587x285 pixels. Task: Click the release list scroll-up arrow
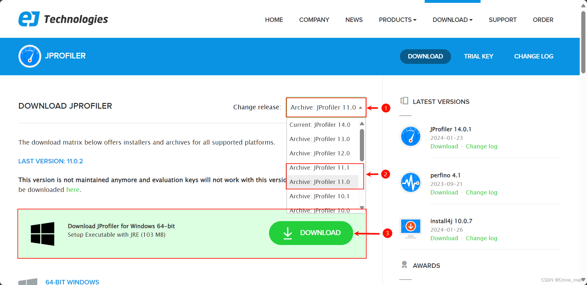pyautogui.click(x=362, y=124)
